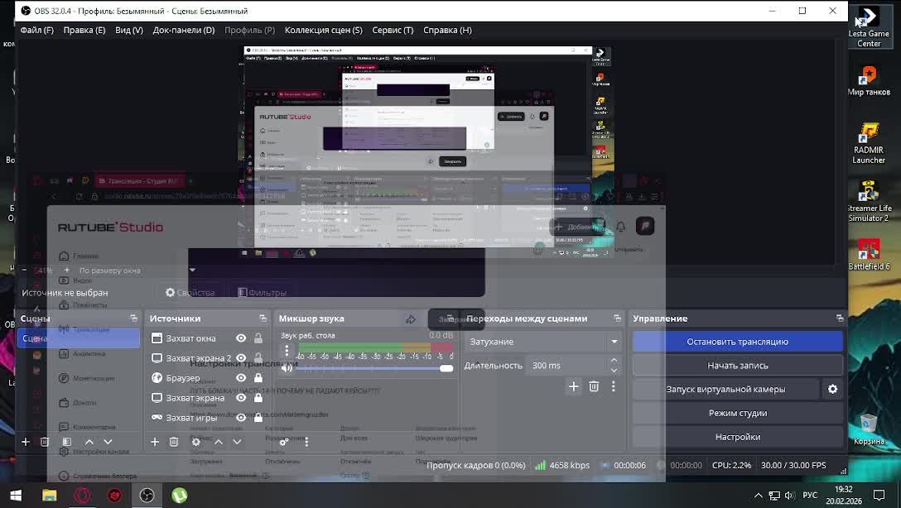
Task: Pop out the Переходы между сценами dock
Action: point(618,318)
